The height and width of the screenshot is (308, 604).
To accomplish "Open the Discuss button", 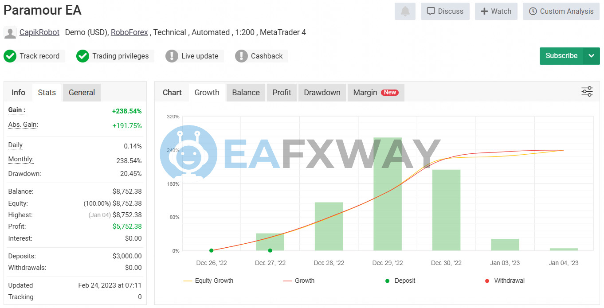I will pyautogui.click(x=445, y=12).
